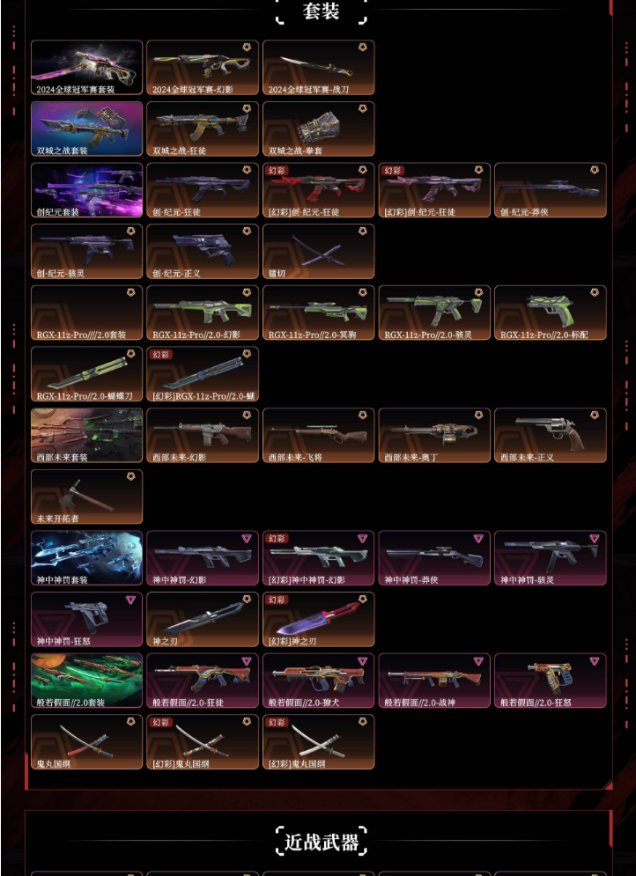
Task: Choose the RGX-11z-Pro//2.0-冥驹 skin card
Action: 319,313
